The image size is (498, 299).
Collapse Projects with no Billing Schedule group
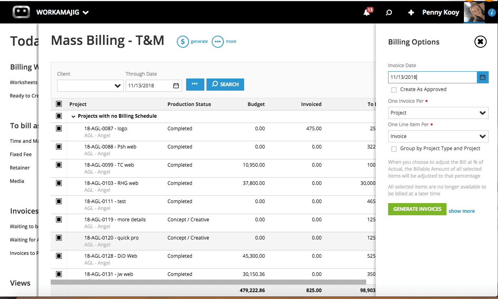tap(73, 117)
